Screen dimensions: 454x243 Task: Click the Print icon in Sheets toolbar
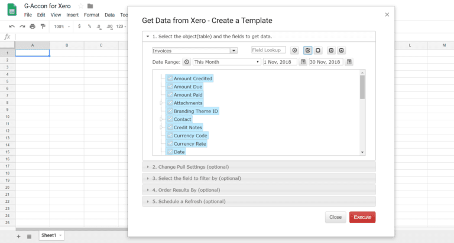pyautogui.click(x=33, y=27)
